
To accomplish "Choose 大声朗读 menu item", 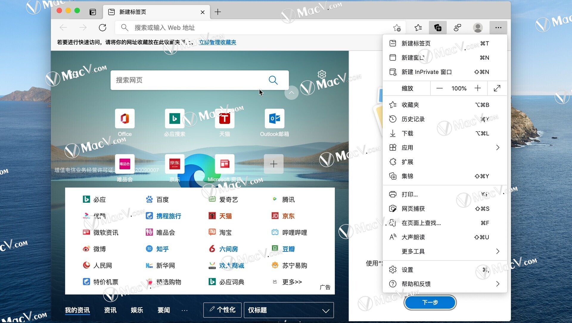I will 445,237.
